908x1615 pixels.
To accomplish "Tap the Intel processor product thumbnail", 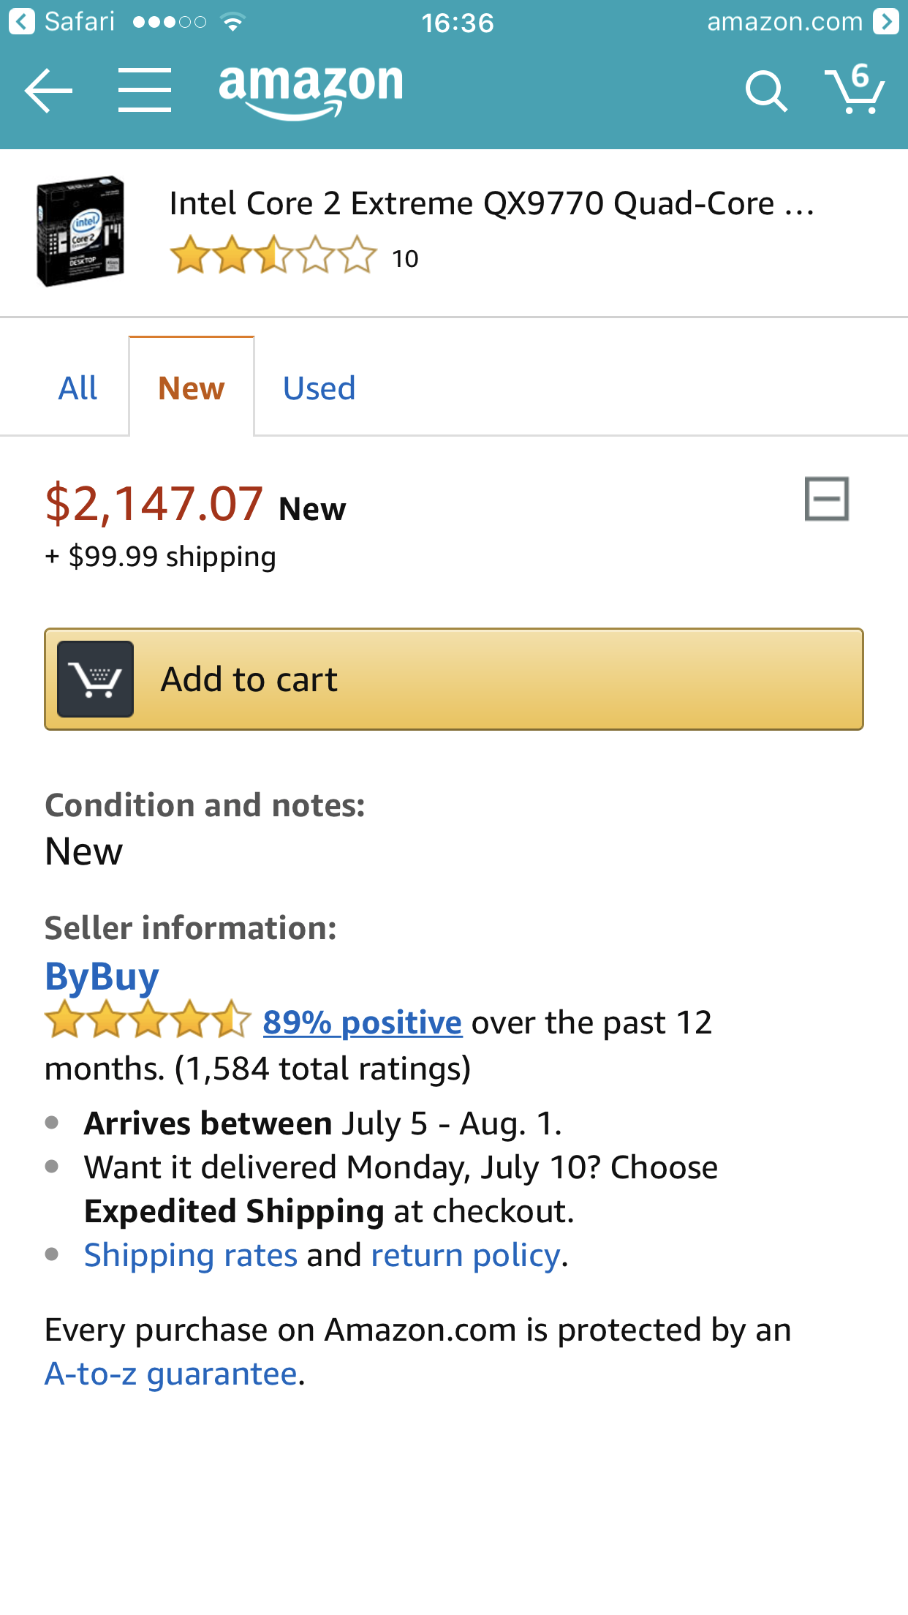I will [80, 231].
